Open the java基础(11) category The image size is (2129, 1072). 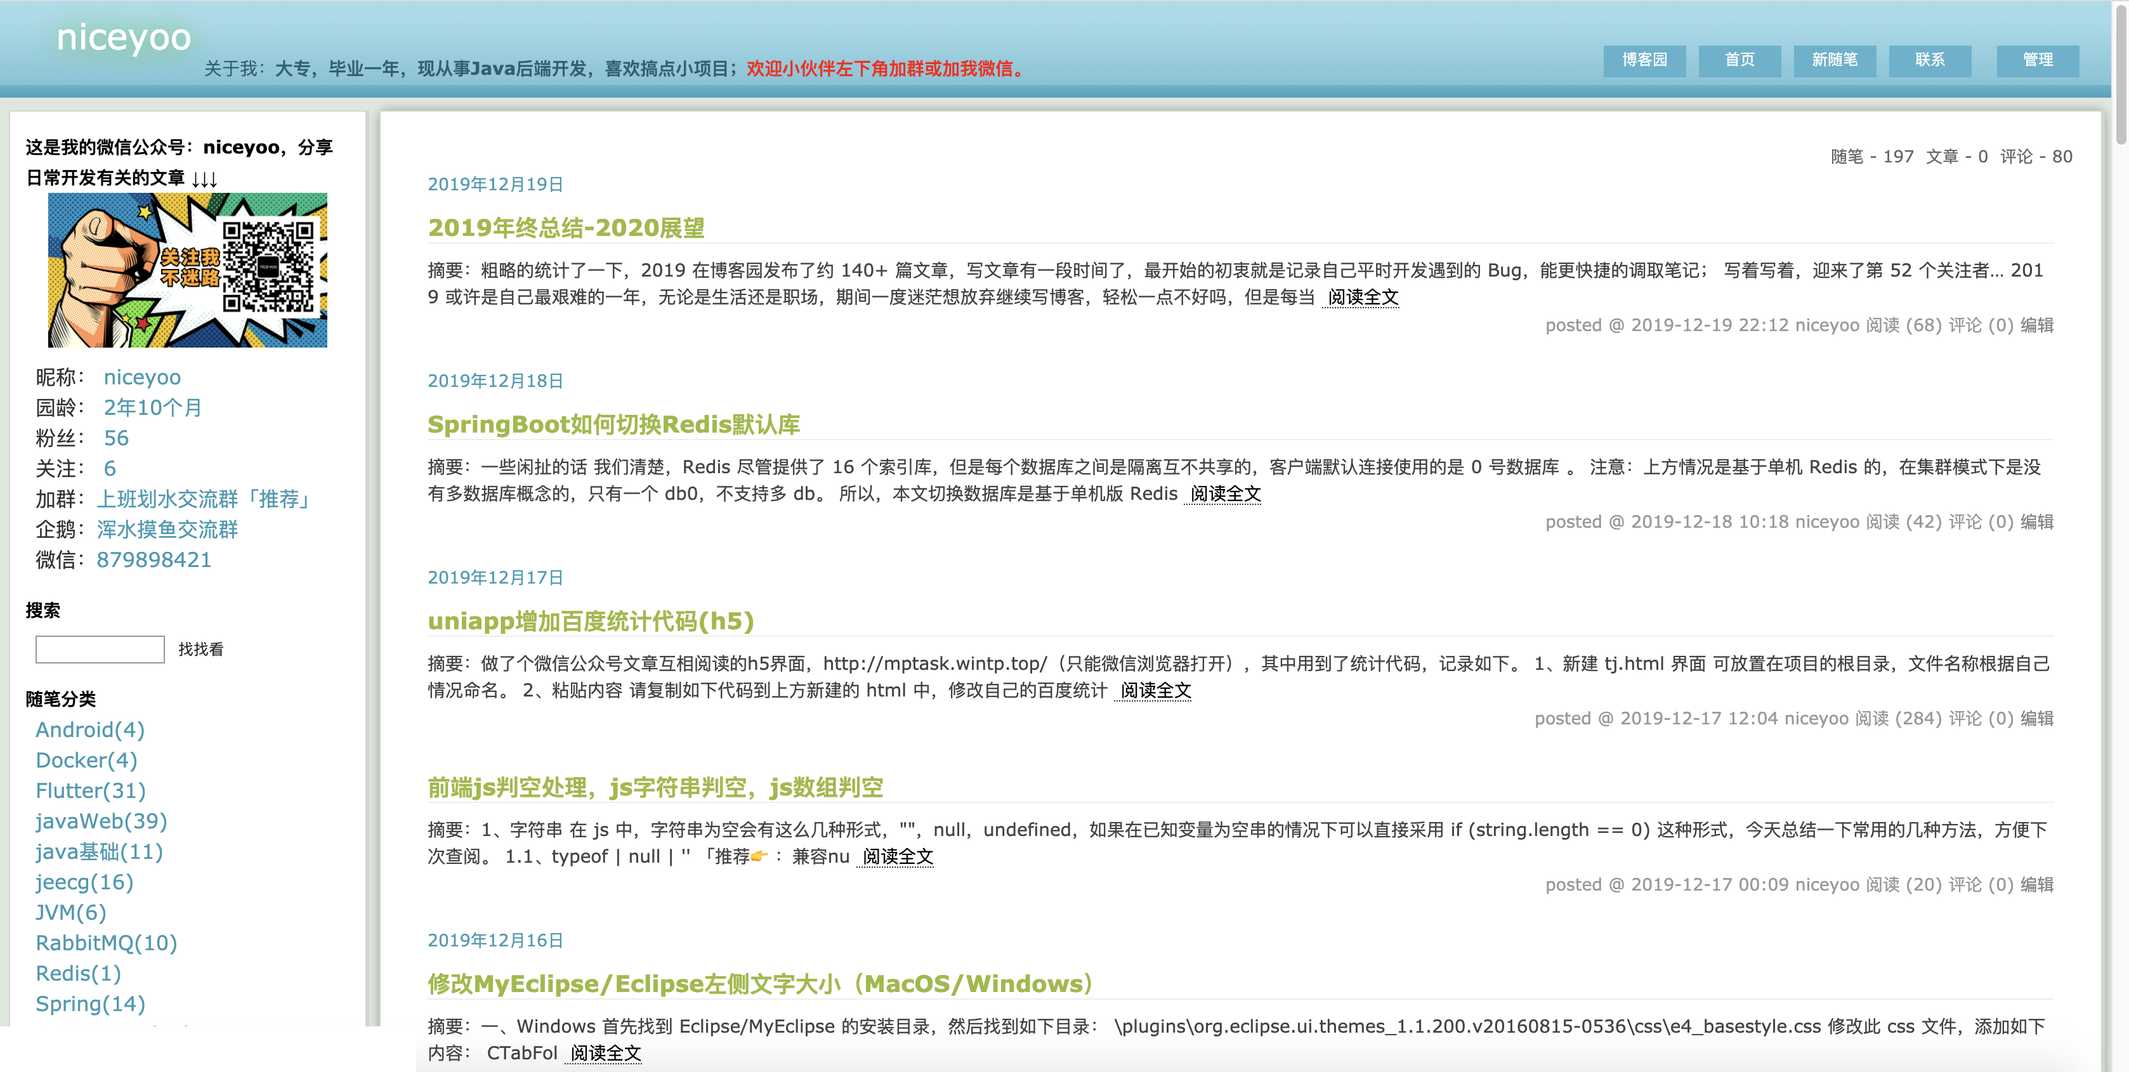99,852
